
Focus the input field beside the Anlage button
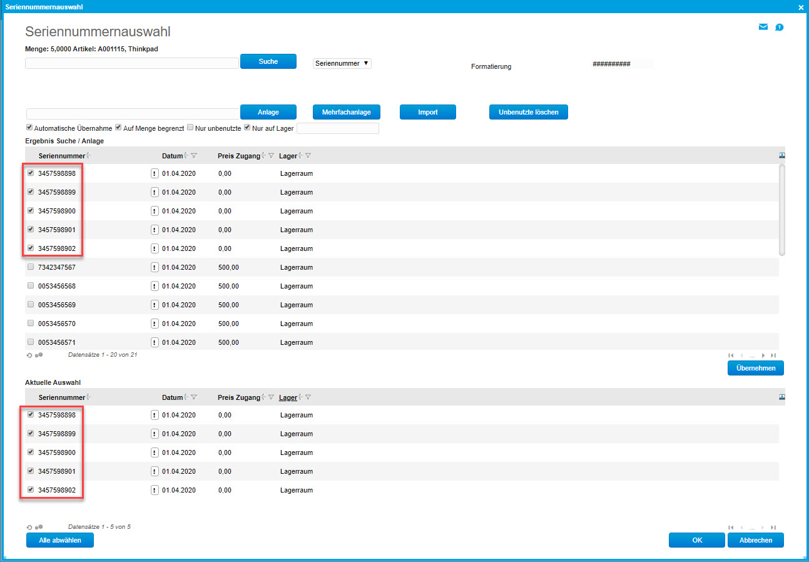[133, 113]
